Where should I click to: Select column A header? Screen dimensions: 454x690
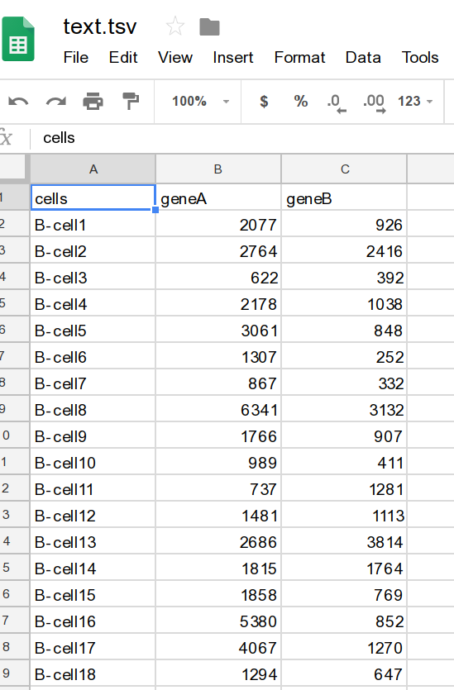(93, 169)
